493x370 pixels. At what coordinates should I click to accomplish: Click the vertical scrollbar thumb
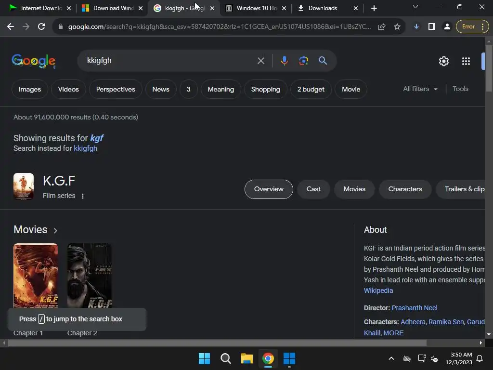tap(489, 68)
